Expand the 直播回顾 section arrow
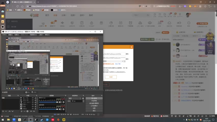 pos(204,32)
